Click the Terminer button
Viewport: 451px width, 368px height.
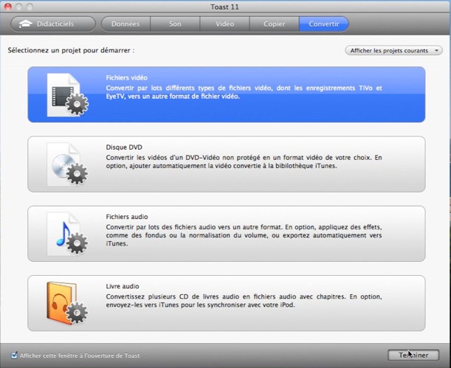pyautogui.click(x=413, y=355)
